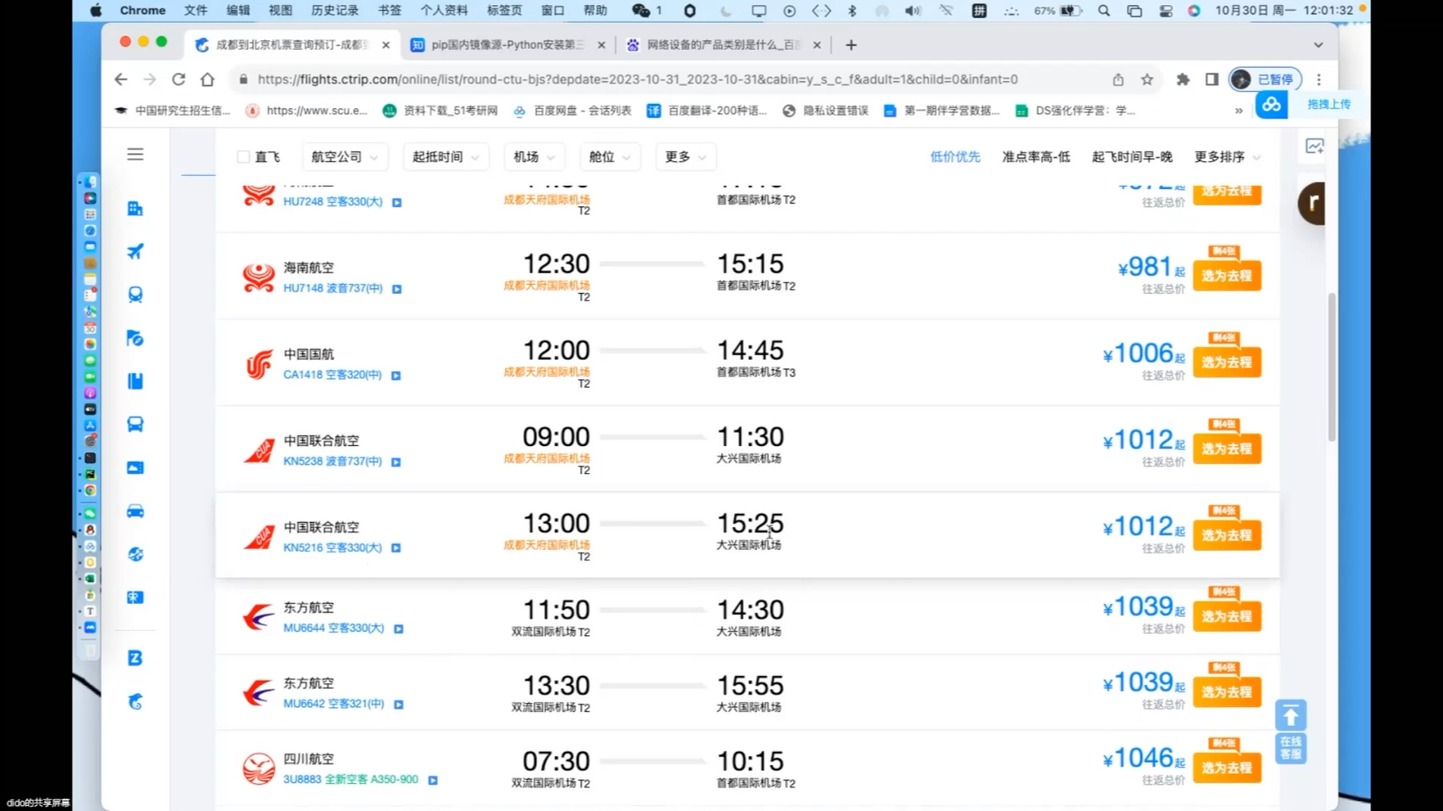The image size is (1443, 811).
Task: Select ¥981 Hainan Airlines flight 选为去程
Action: click(1227, 276)
